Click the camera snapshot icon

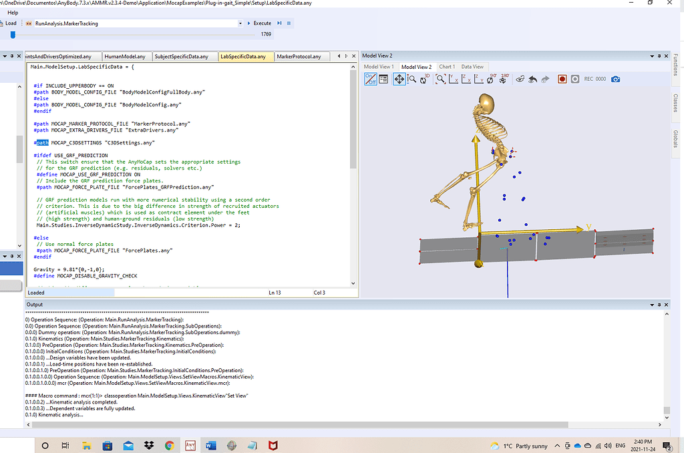pos(616,78)
